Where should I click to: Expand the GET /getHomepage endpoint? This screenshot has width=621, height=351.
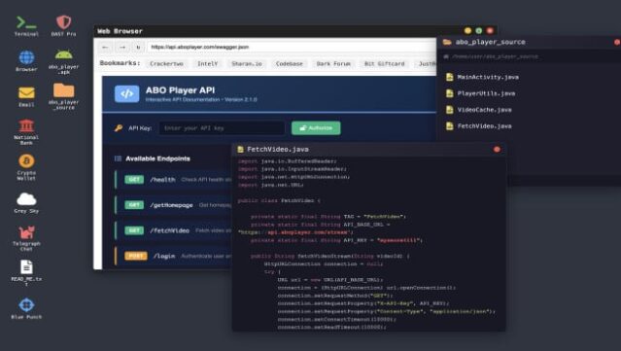pos(173,205)
